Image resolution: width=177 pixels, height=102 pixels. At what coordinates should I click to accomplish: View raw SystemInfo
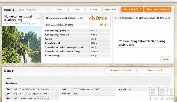[x=120, y=70]
